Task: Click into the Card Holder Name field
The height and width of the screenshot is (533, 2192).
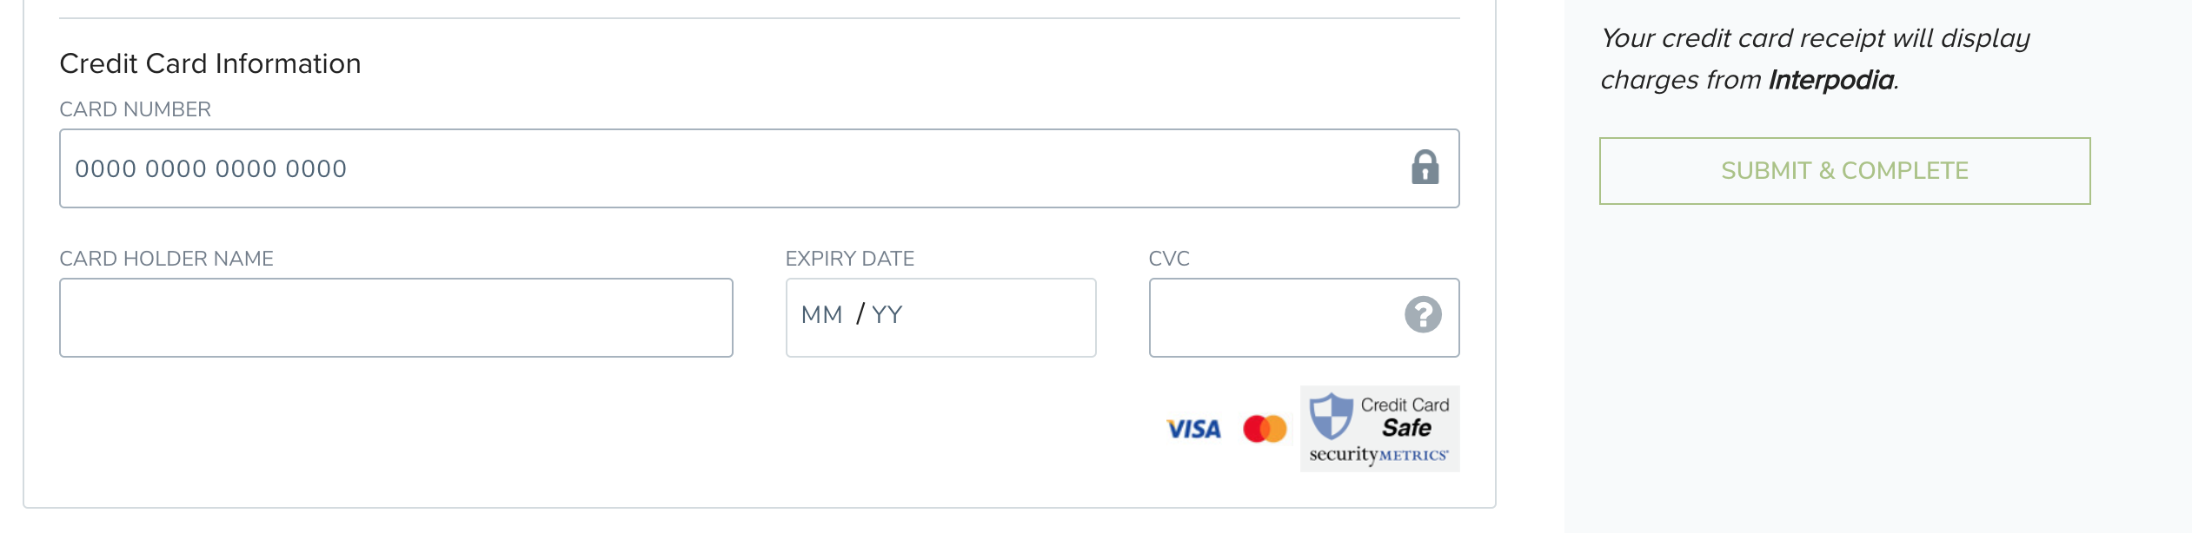Action: (x=395, y=318)
